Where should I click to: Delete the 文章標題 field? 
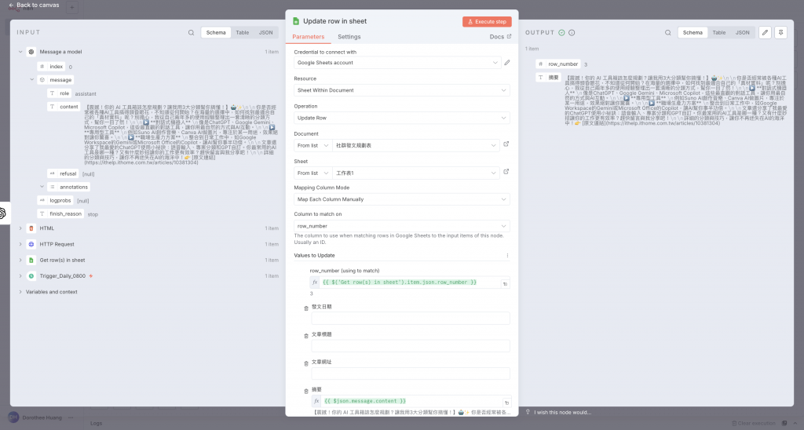point(306,336)
